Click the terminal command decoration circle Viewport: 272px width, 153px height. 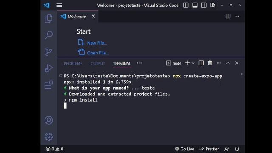click(61, 76)
